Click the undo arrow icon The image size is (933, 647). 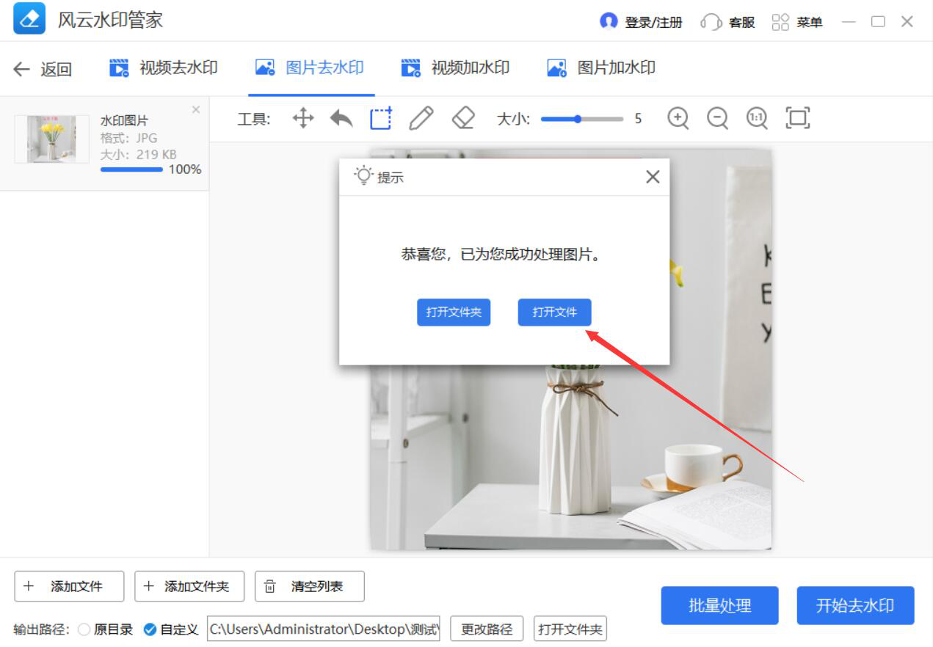[341, 118]
